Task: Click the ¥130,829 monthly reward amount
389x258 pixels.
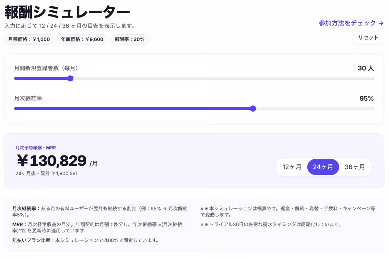Action: click(52, 161)
